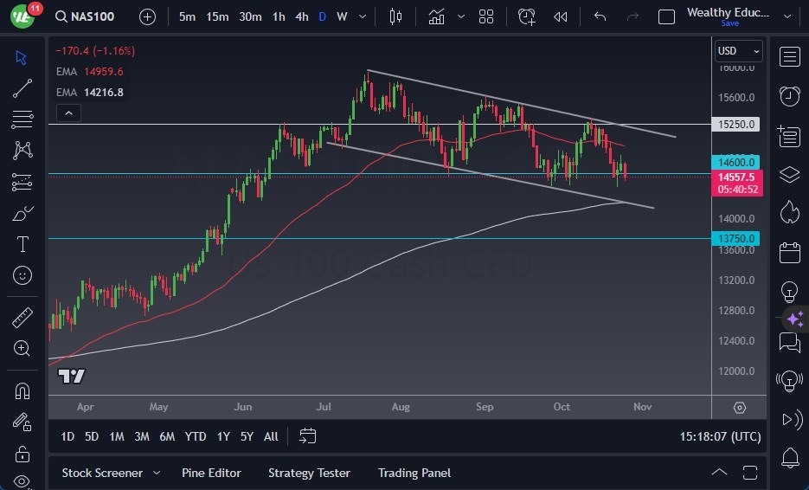
Task: Toggle hide all drawings eye icon
Action: 22,481
